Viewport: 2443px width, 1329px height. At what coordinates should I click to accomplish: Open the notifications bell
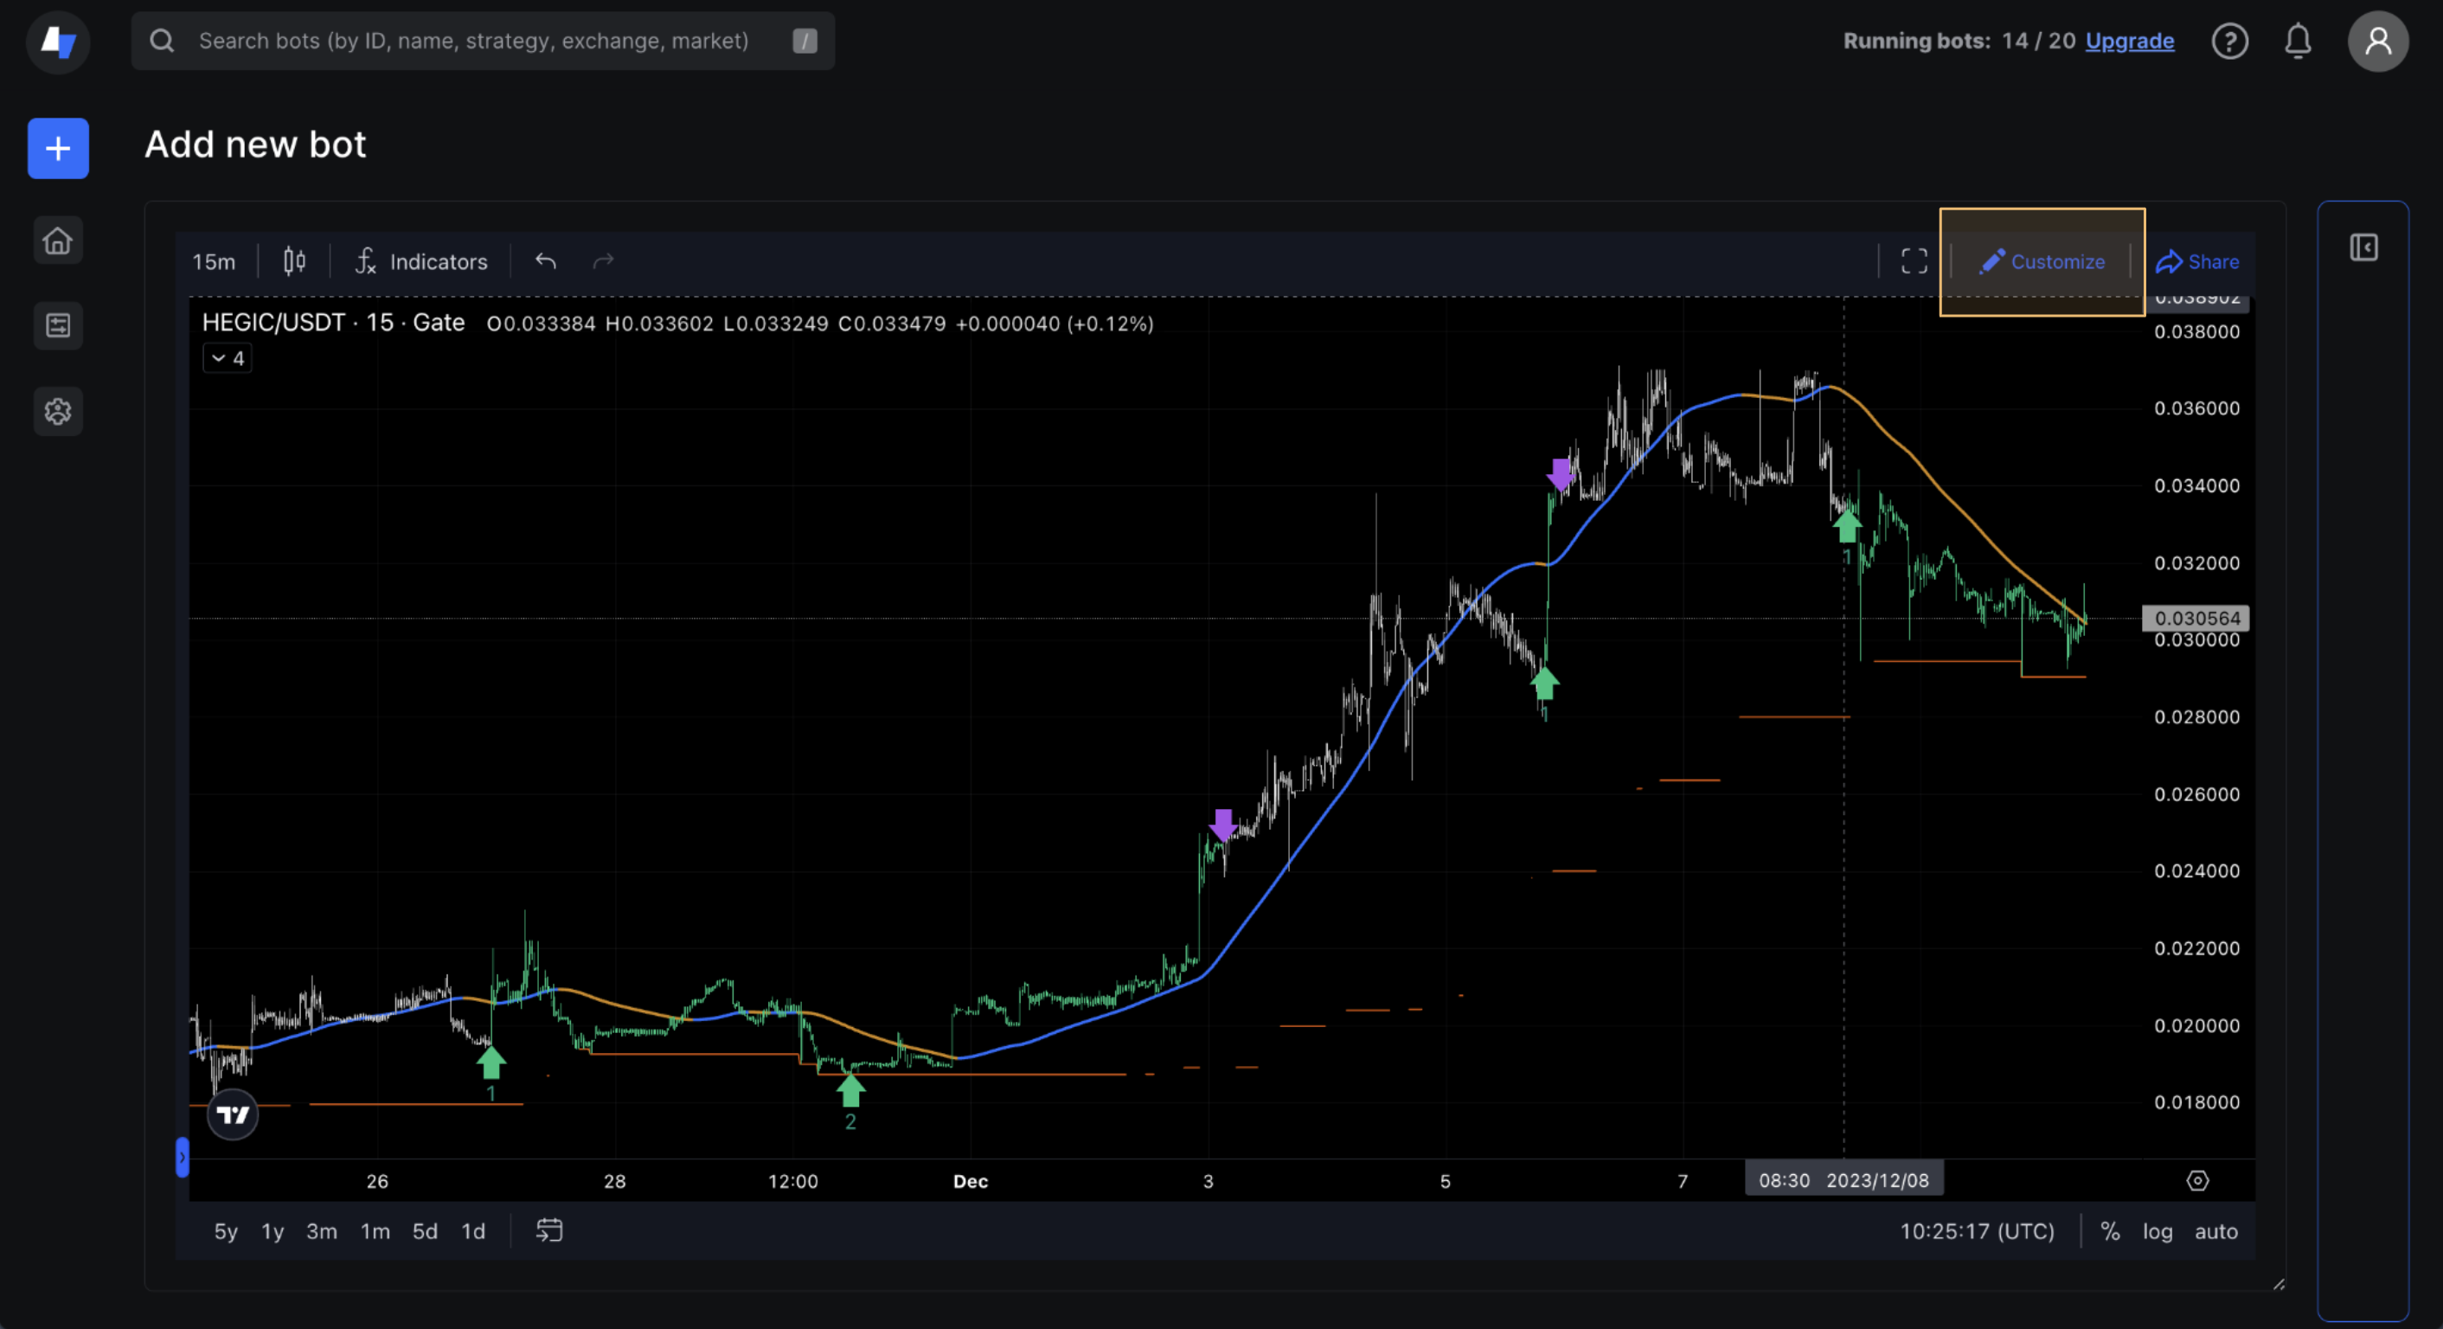(2297, 41)
